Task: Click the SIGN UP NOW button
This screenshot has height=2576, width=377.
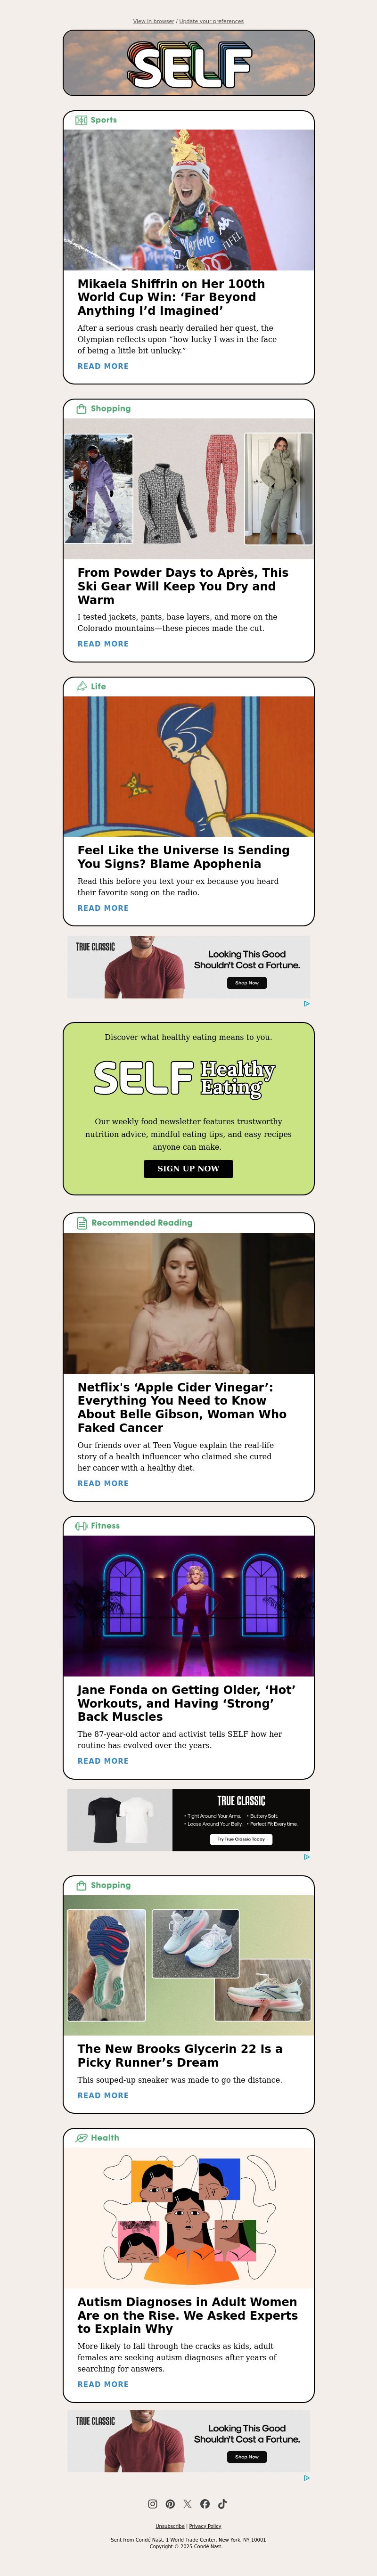Action: click(188, 1168)
